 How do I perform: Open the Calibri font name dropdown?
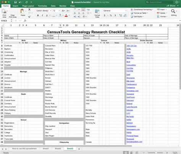(x=44, y=11)
